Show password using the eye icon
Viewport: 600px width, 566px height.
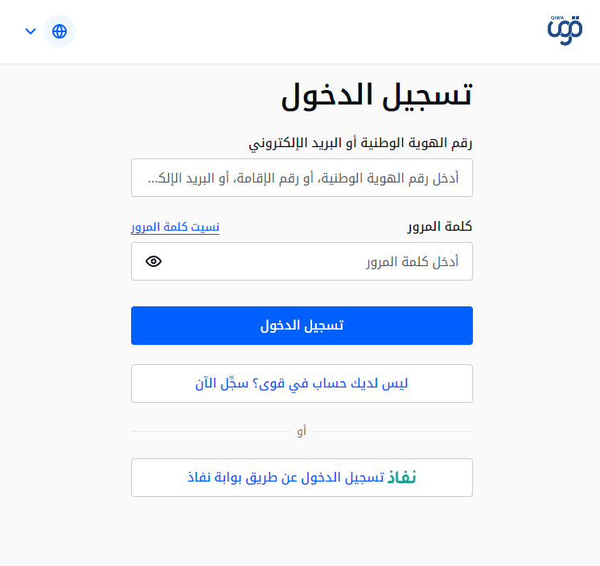click(154, 261)
